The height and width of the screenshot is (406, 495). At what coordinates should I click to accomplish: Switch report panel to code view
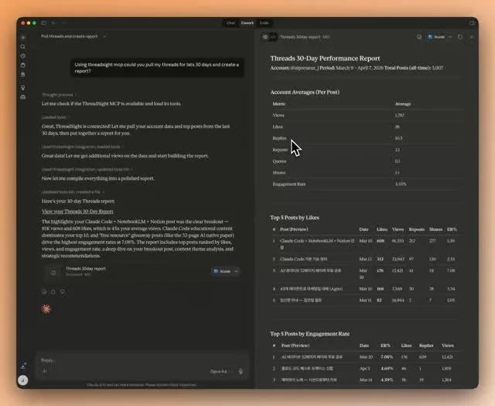point(273,37)
